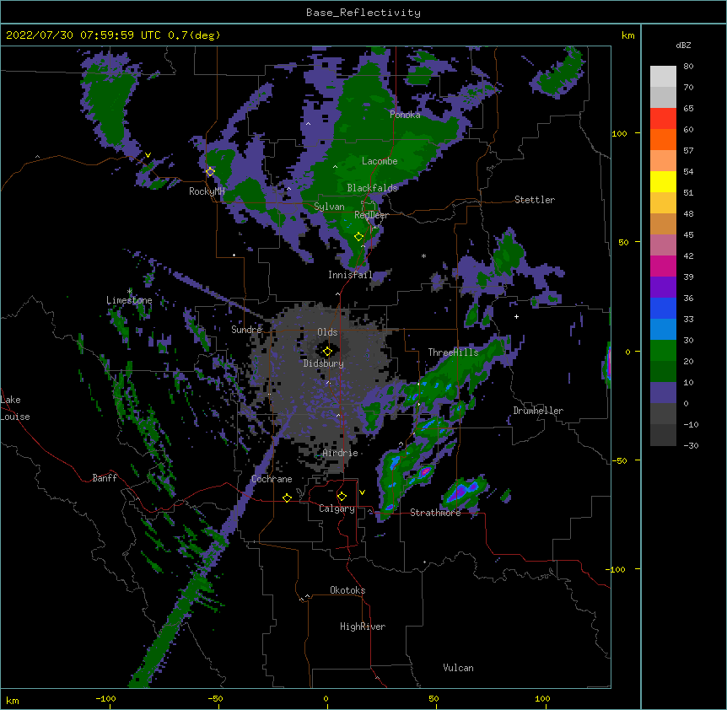Pick the bright yellow legend swatch
This screenshot has width=727, height=710.
point(663,181)
